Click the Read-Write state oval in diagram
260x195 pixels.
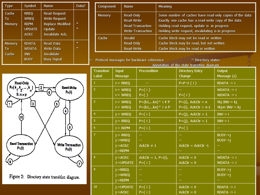pos(69,90)
